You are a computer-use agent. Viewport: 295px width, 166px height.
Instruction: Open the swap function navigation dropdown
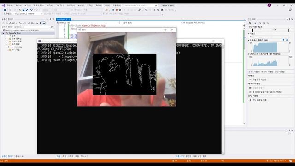214,23
